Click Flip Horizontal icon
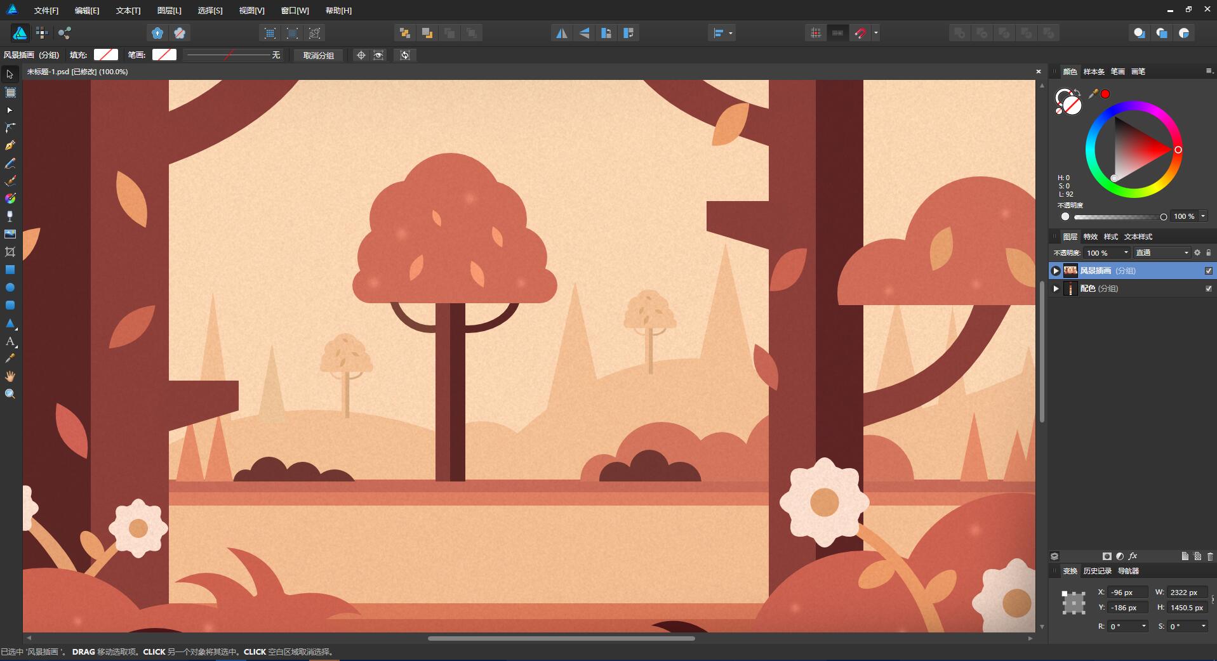The width and height of the screenshot is (1217, 661). [562, 33]
